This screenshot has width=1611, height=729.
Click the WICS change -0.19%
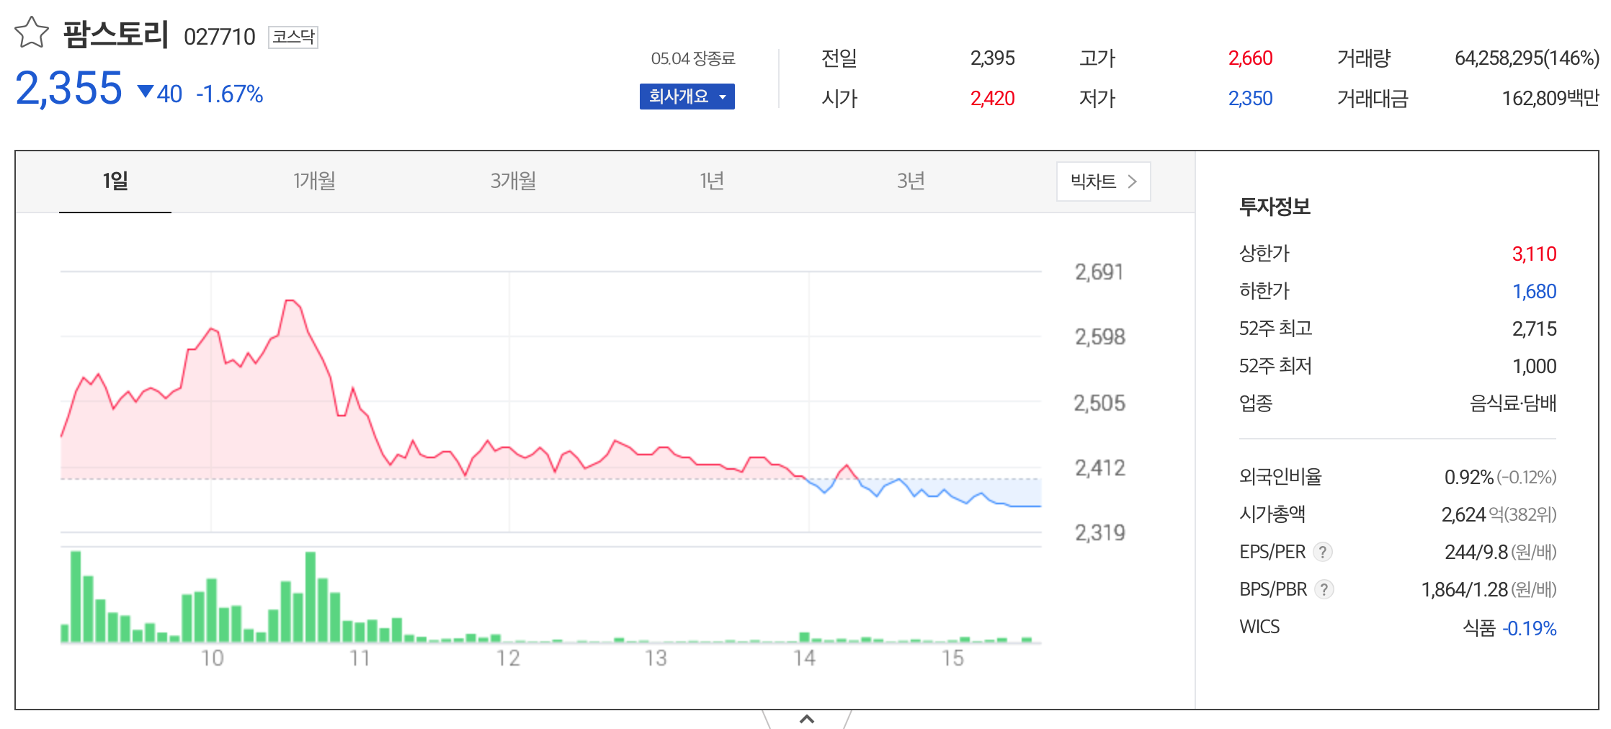click(1530, 629)
